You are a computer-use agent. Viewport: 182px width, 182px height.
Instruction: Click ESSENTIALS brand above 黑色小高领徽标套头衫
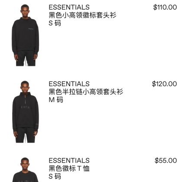[x=69, y=7]
